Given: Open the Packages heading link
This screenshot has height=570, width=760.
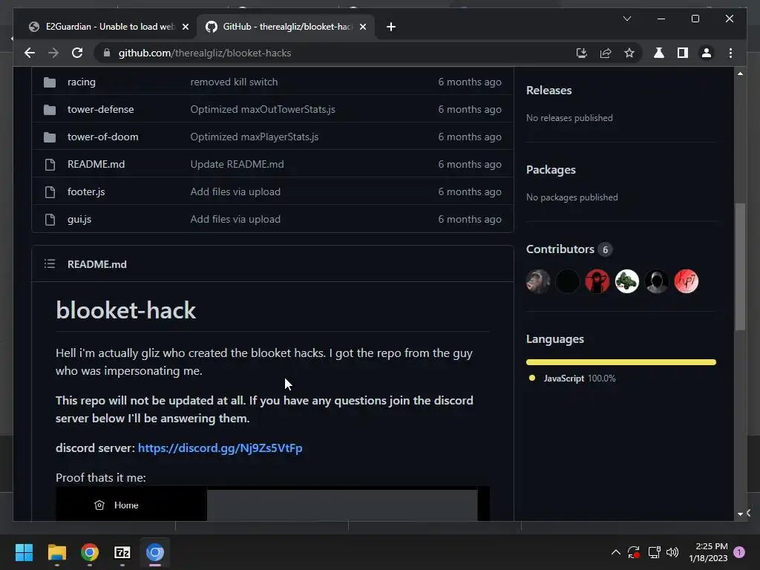Looking at the screenshot, I should [551, 170].
